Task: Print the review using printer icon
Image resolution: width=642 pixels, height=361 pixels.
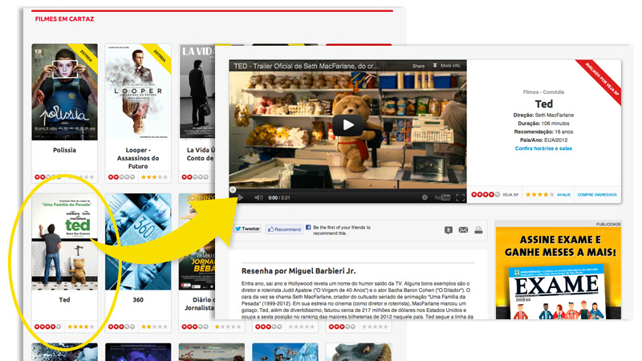Action: 478,230
